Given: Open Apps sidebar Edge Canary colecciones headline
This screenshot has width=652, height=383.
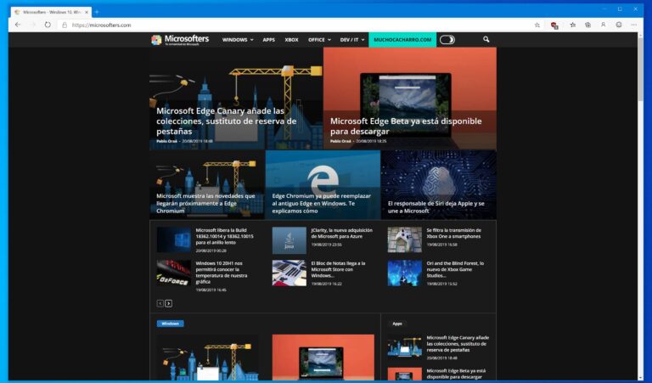Looking at the screenshot, I should coord(458,344).
